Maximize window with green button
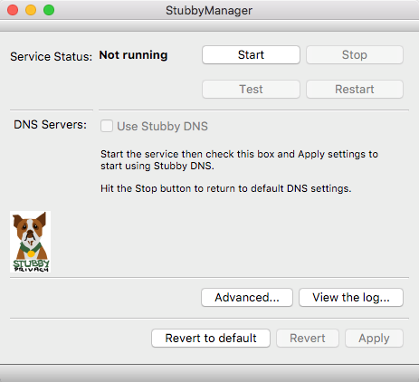419x382 pixels. pos(49,10)
